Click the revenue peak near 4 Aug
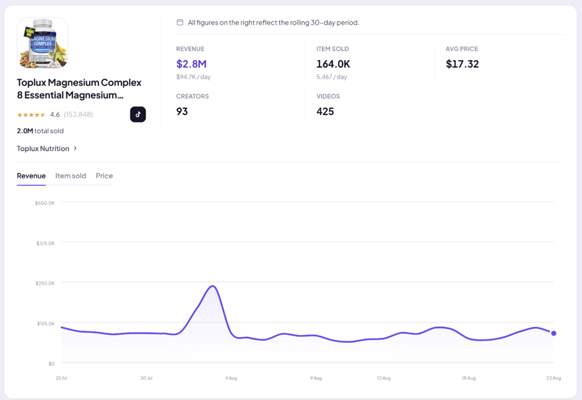The width and height of the screenshot is (582, 400). pyautogui.click(x=212, y=286)
